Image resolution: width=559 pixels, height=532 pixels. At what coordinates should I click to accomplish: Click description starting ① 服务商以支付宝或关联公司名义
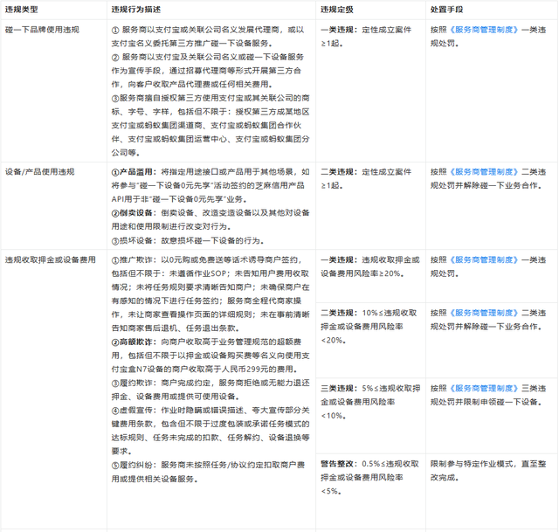(x=208, y=37)
